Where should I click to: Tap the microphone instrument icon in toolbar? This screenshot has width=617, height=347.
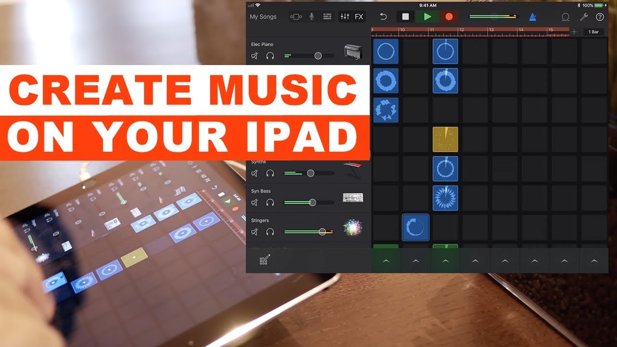[x=312, y=16]
